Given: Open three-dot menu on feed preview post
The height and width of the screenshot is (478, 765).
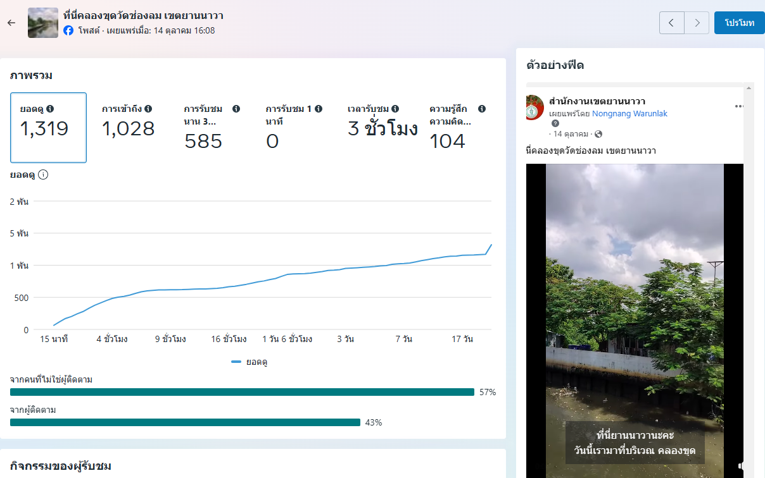Looking at the screenshot, I should click(739, 106).
